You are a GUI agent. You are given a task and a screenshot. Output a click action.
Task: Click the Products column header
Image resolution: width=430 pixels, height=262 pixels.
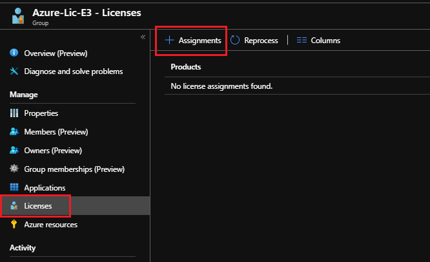coord(185,67)
